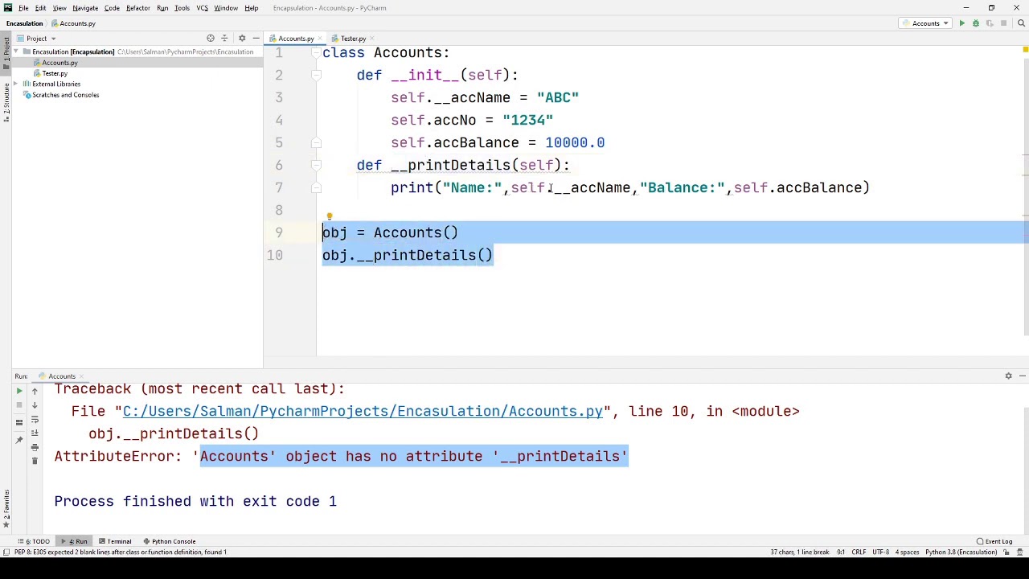This screenshot has height=579, width=1029.
Task: Hide the Run tool window
Action: tap(1022, 376)
